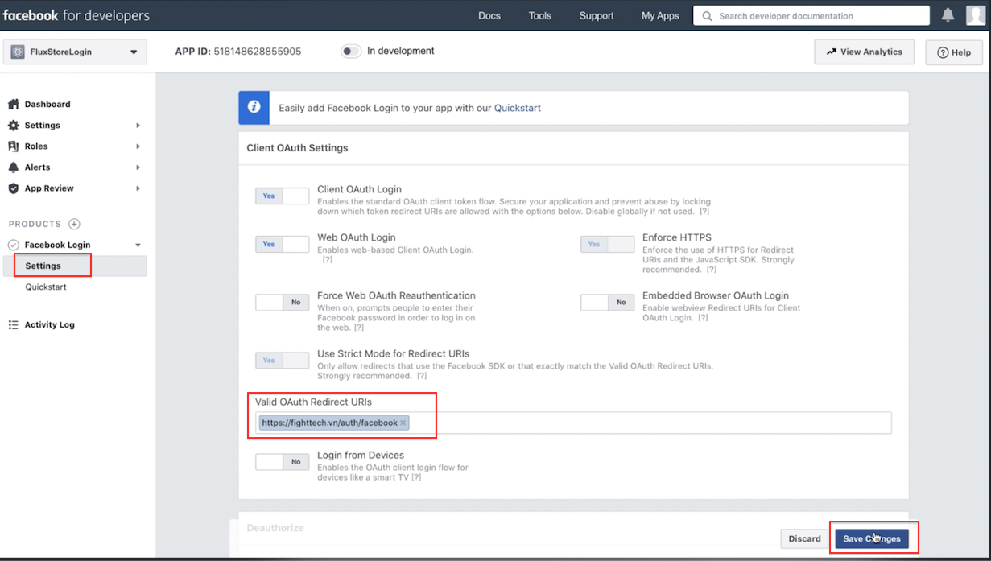This screenshot has width=991, height=561.
Task: Click the PRODUCTS section label
Action: coord(35,224)
